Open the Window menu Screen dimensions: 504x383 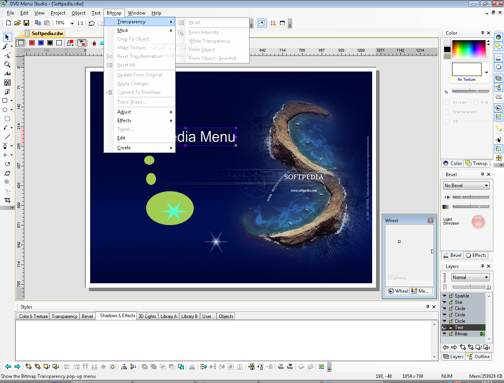pos(136,13)
